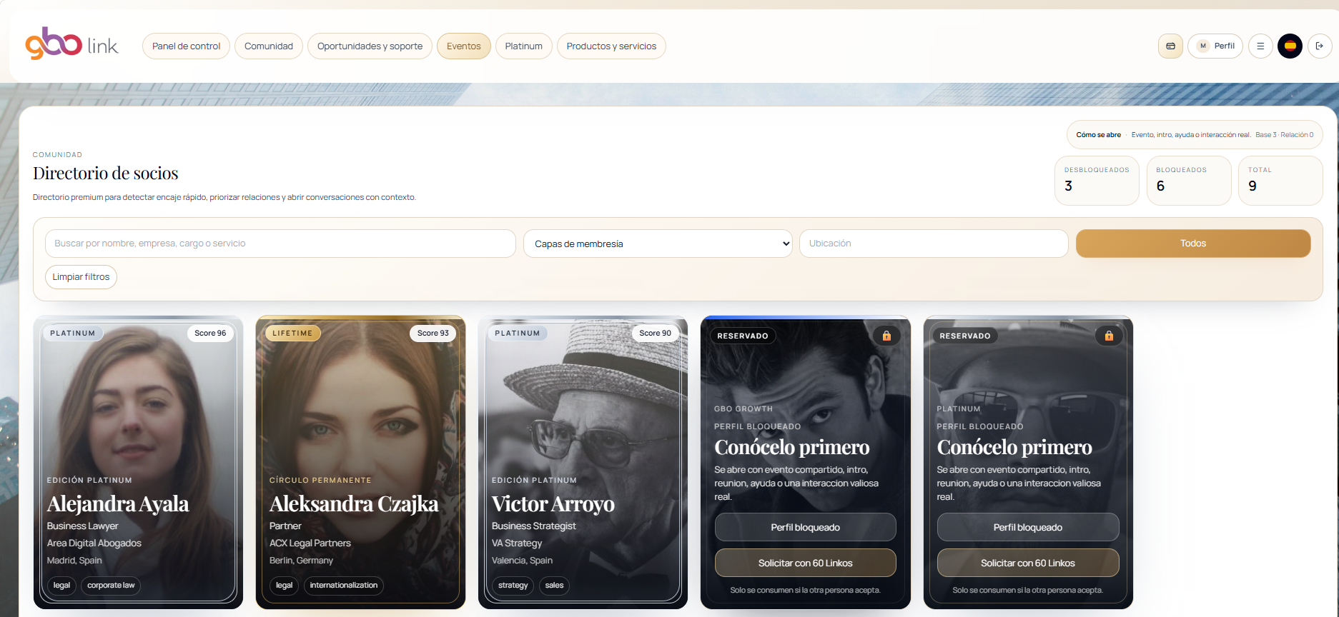Click Bloqueados counter card
The height and width of the screenshot is (617, 1339).
click(1189, 181)
